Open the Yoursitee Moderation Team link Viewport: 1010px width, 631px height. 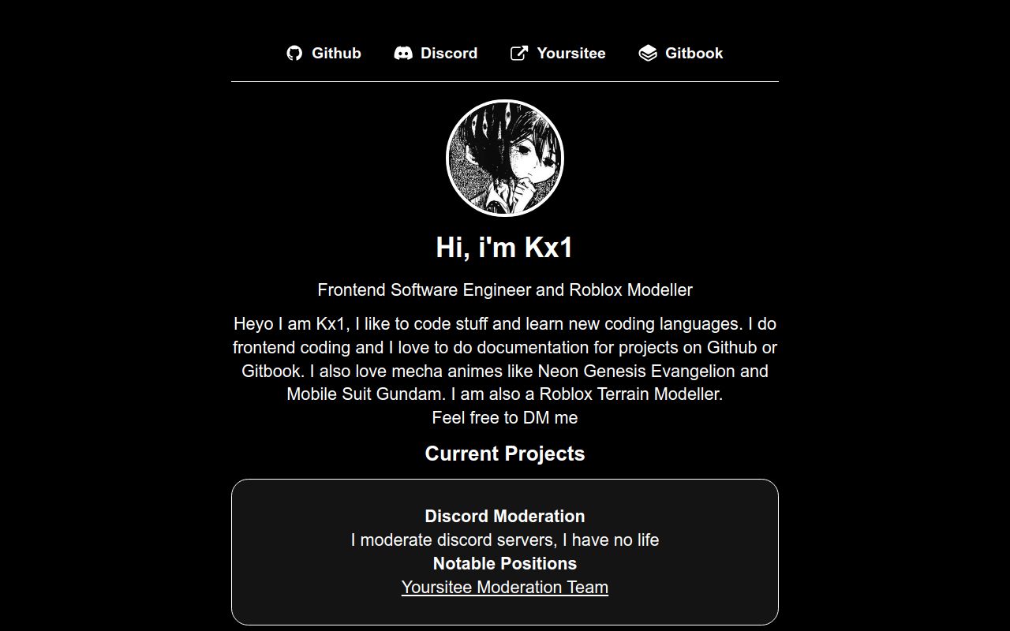coord(505,588)
